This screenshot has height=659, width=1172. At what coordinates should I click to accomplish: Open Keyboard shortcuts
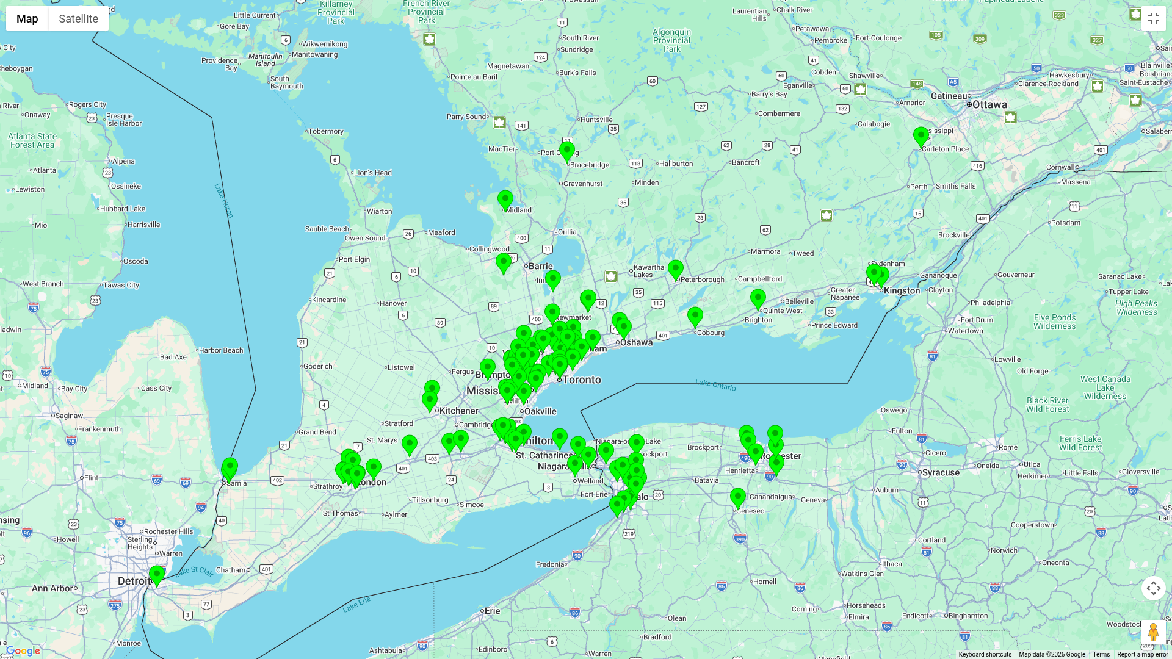985,654
